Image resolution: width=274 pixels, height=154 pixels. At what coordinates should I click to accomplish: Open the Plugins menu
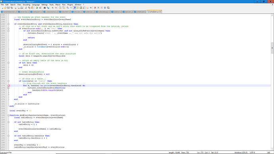click(x=70, y=5)
